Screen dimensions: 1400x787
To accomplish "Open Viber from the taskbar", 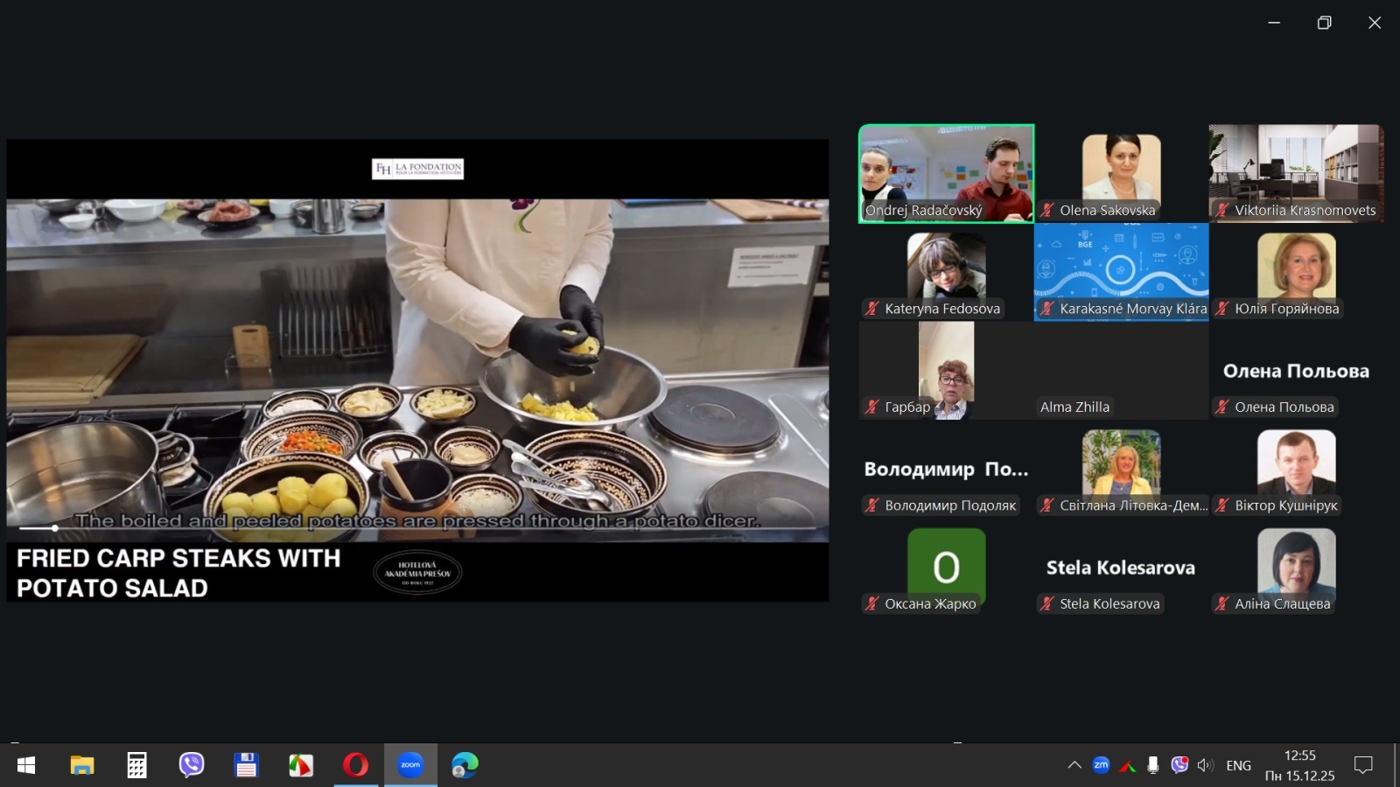I will click(191, 765).
